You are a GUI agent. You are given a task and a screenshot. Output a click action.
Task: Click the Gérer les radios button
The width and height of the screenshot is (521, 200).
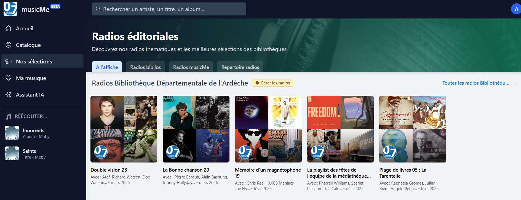(x=272, y=83)
